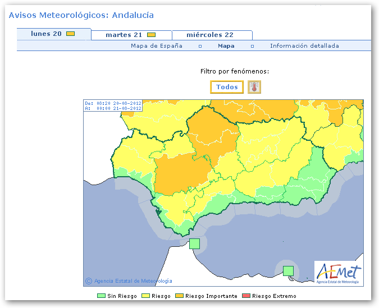Click the small square bullet before Información detallada
The image size is (379, 308).
coord(252,47)
